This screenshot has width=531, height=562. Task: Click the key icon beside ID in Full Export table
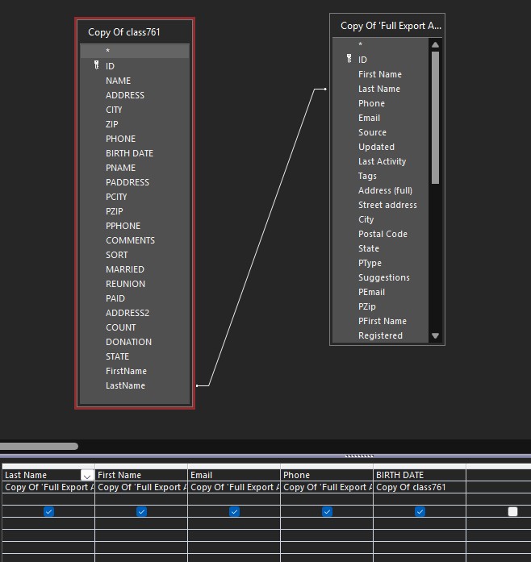click(x=349, y=59)
